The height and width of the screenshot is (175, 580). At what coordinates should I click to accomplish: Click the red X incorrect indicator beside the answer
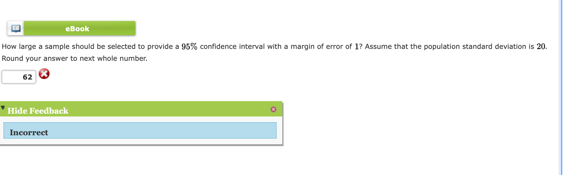point(44,74)
